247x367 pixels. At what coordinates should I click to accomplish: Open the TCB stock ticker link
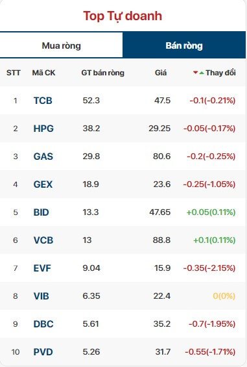click(x=43, y=101)
